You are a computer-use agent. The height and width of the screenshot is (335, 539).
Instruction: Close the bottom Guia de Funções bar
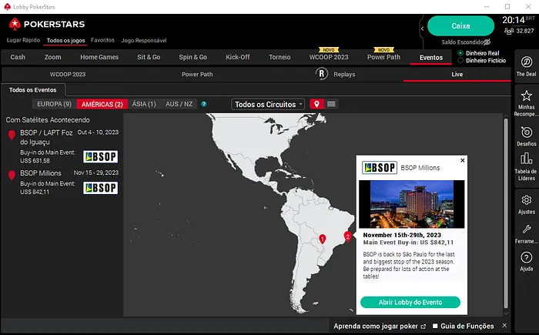(x=504, y=325)
